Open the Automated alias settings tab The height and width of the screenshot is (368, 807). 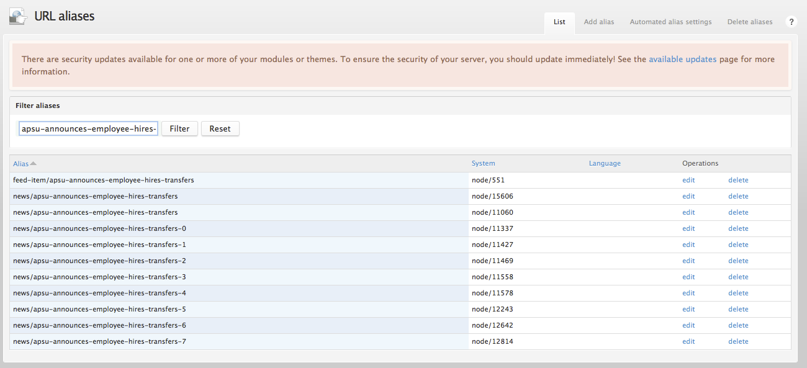pyautogui.click(x=670, y=22)
